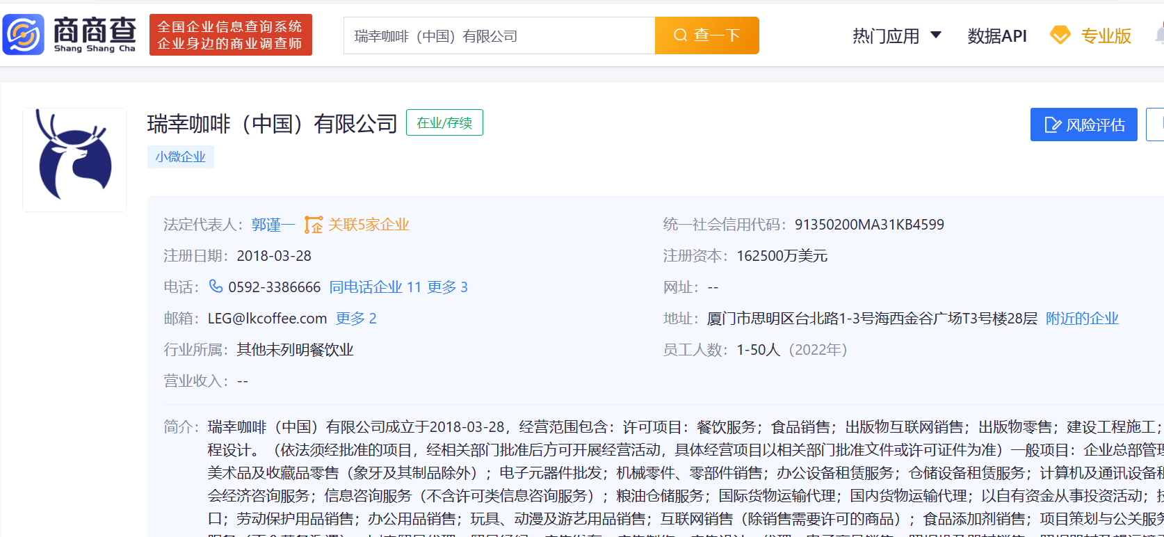
Task: Show more phone numbers via 更多 3
Action: click(447, 287)
